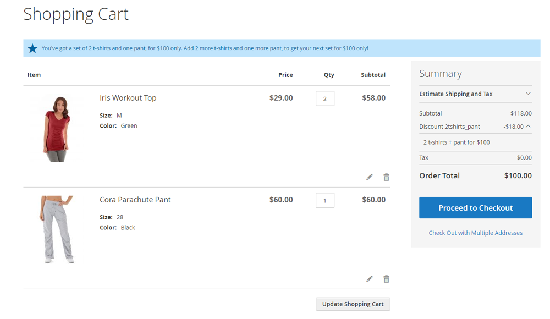The image size is (550, 319).
Task: Edit the Iris Workout Top item
Action: [x=370, y=177]
